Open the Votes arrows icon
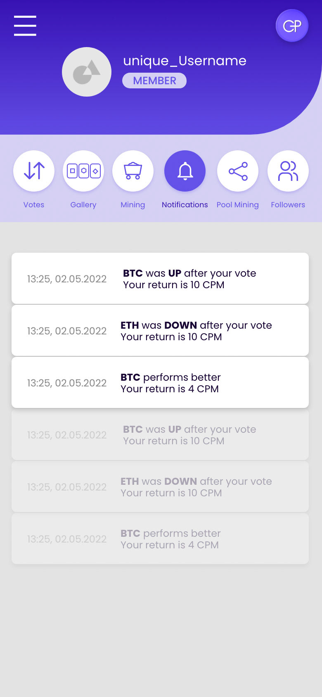 pyautogui.click(x=34, y=171)
